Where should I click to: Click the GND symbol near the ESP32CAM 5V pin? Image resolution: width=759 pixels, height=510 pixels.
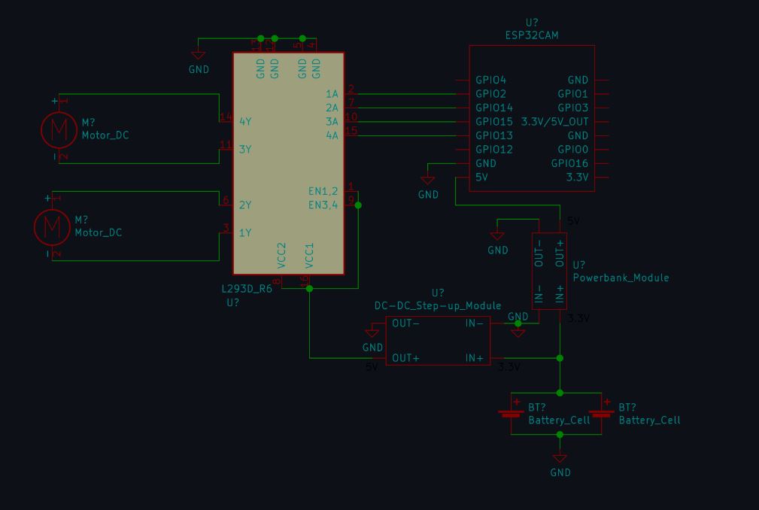pyautogui.click(x=428, y=181)
